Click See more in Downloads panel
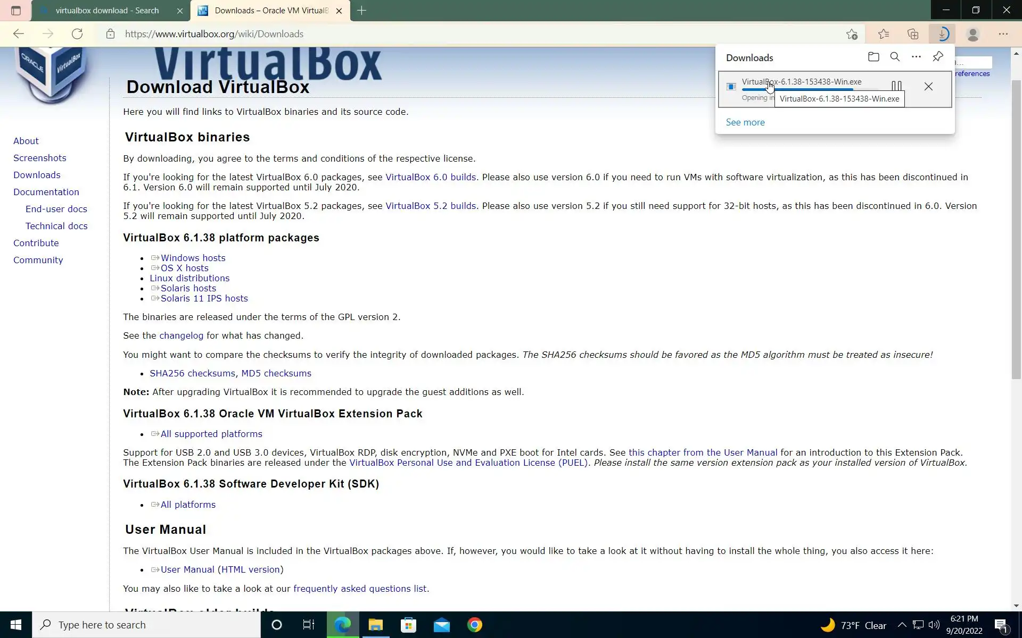The image size is (1022, 638). click(x=745, y=122)
